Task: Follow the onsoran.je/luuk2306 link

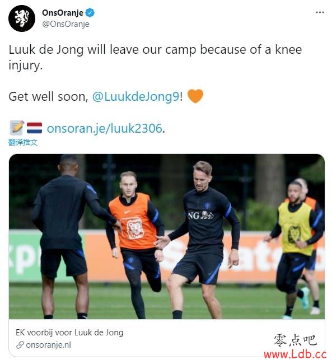Action: (105, 128)
